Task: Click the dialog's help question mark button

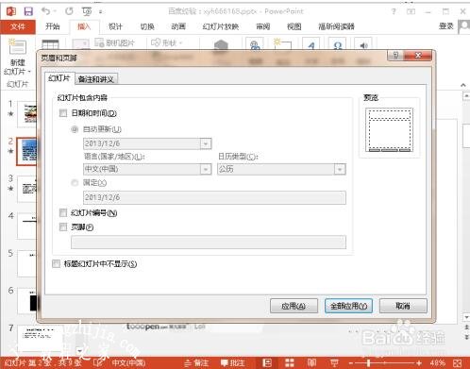Action: pos(395,56)
